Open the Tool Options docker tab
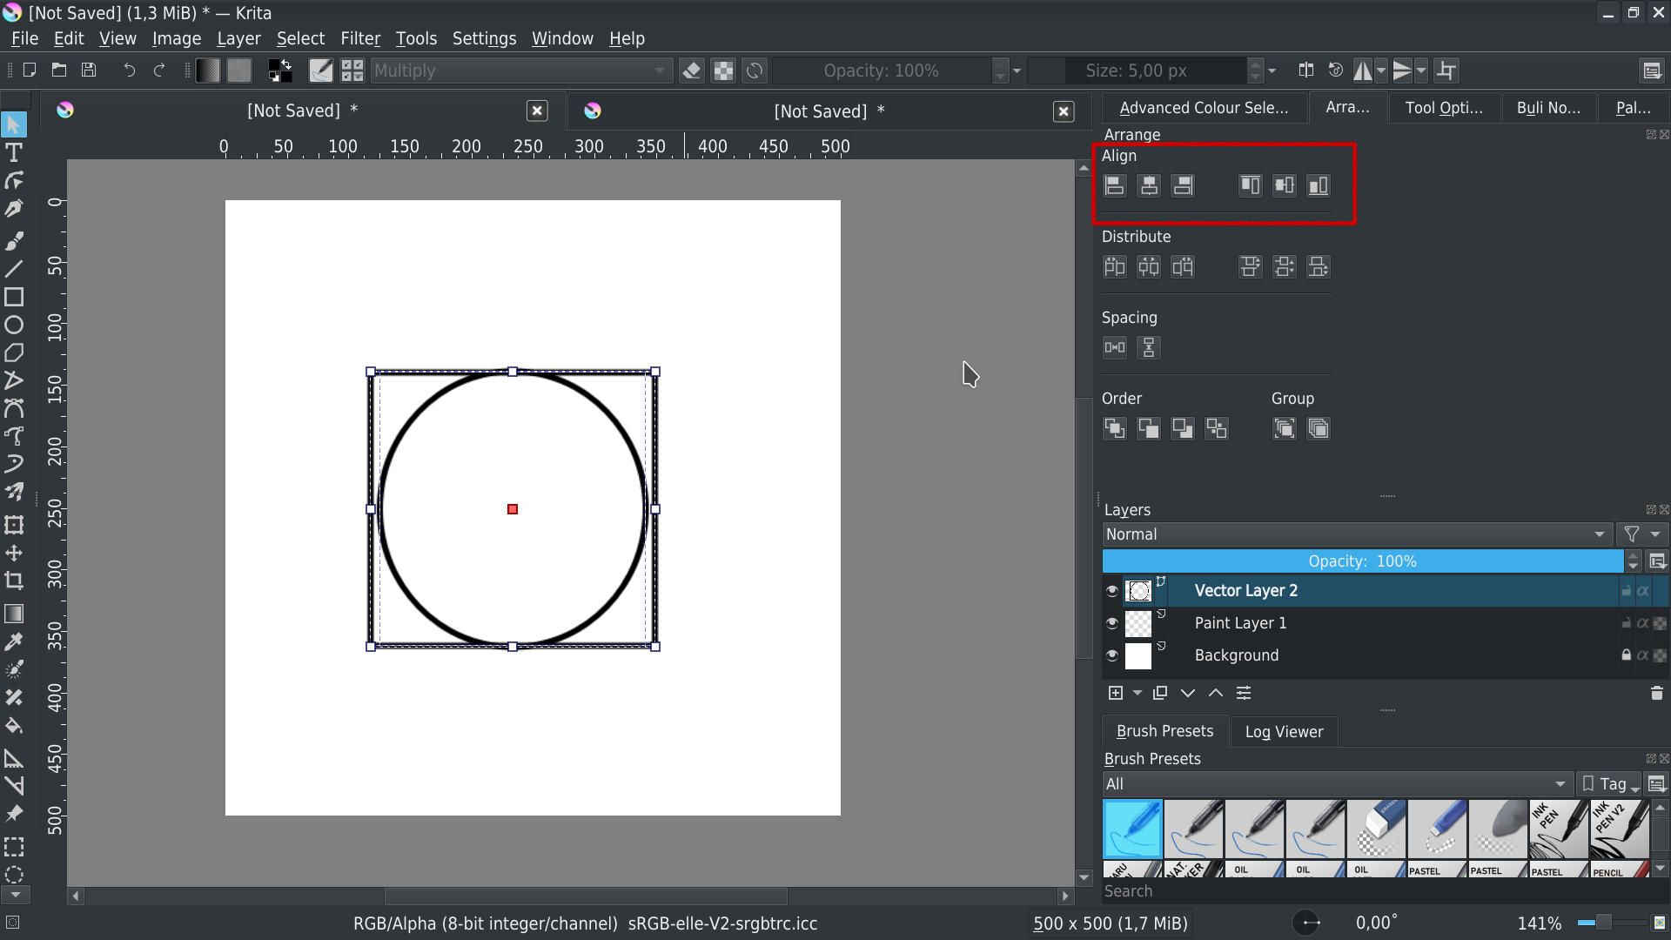Screen dimensions: 1671x940 coord(1443,108)
